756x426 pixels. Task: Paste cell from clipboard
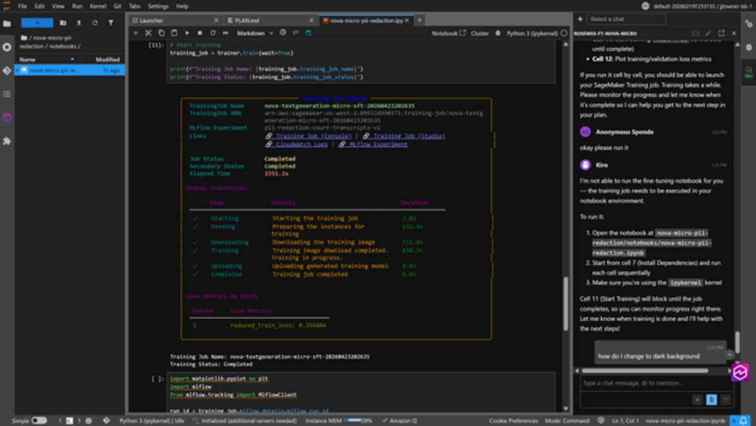(174, 33)
